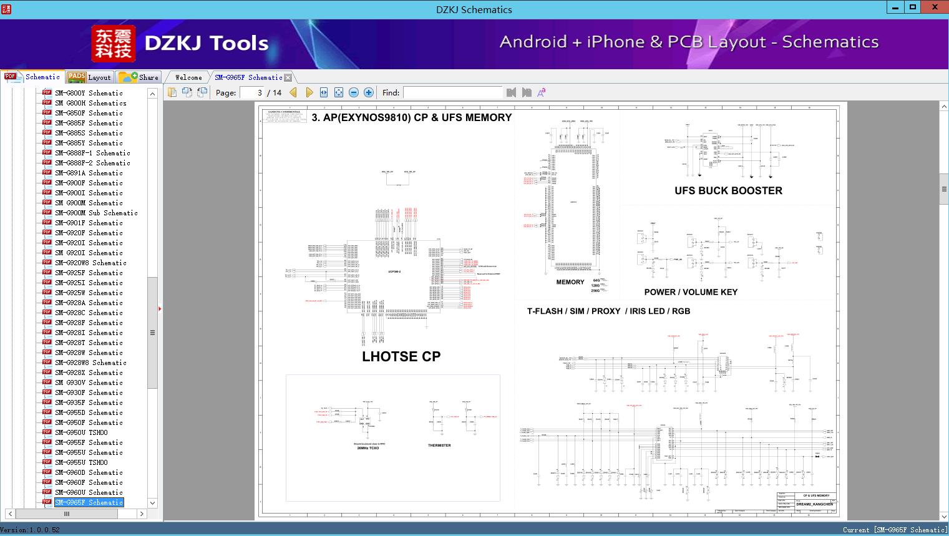Viewport: 949px width, 536px height.
Task: Go to the previous page arrow
Action: [293, 92]
